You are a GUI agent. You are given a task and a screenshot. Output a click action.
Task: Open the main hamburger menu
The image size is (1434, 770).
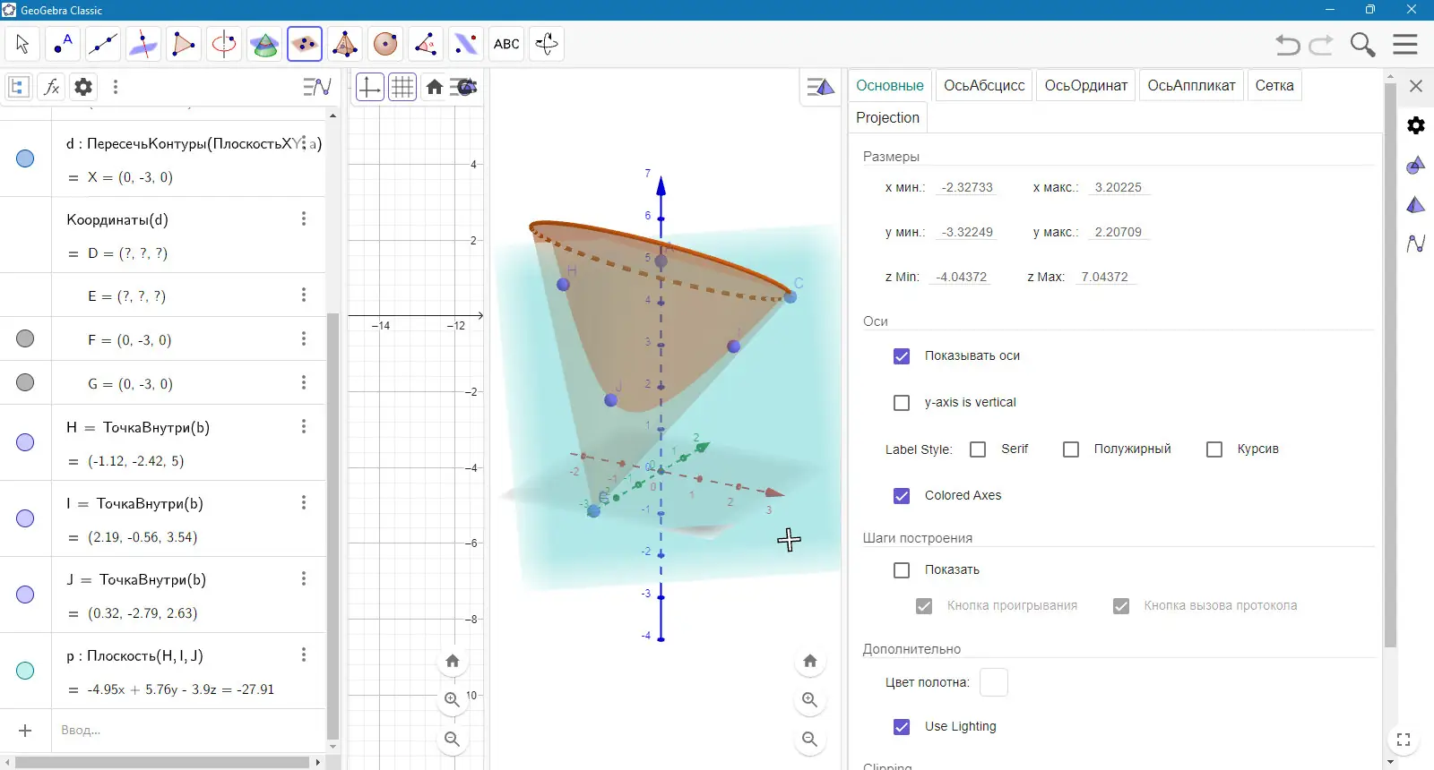[x=1405, y=44]
